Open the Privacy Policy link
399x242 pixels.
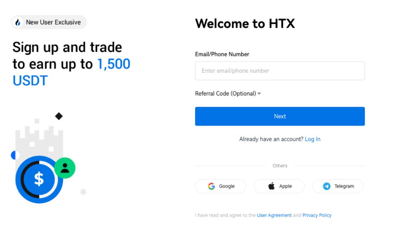(317, 215)
